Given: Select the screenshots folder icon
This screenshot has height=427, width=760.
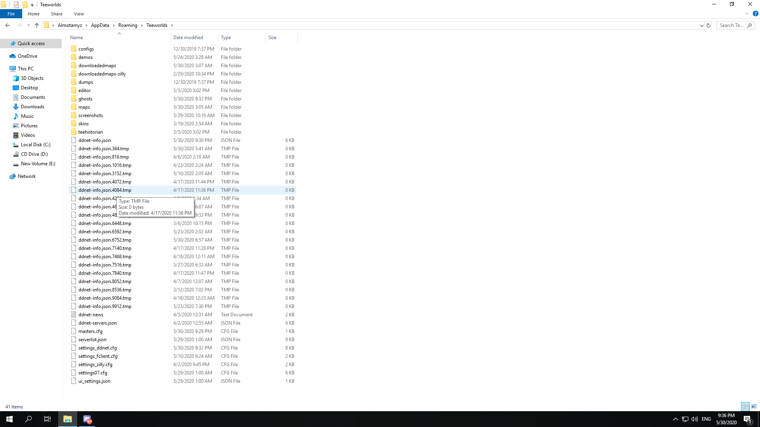Looking at the screenshot, I should click(x=74, y=115).
